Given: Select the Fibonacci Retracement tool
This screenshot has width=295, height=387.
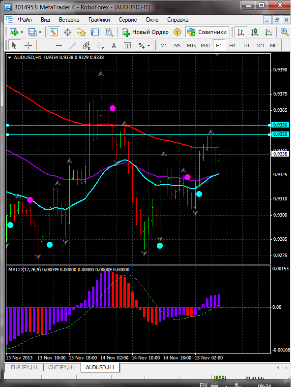Looking at the screenshot, I should (100, 45).
